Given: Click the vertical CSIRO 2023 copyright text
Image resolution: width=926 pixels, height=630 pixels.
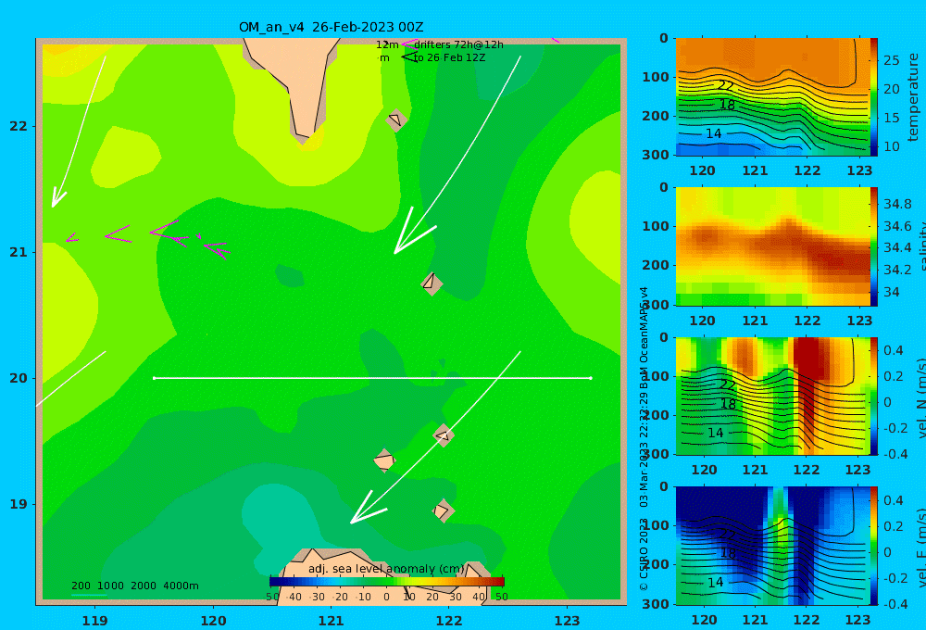Looking at the screenshot, I should (x=644, y=554).
